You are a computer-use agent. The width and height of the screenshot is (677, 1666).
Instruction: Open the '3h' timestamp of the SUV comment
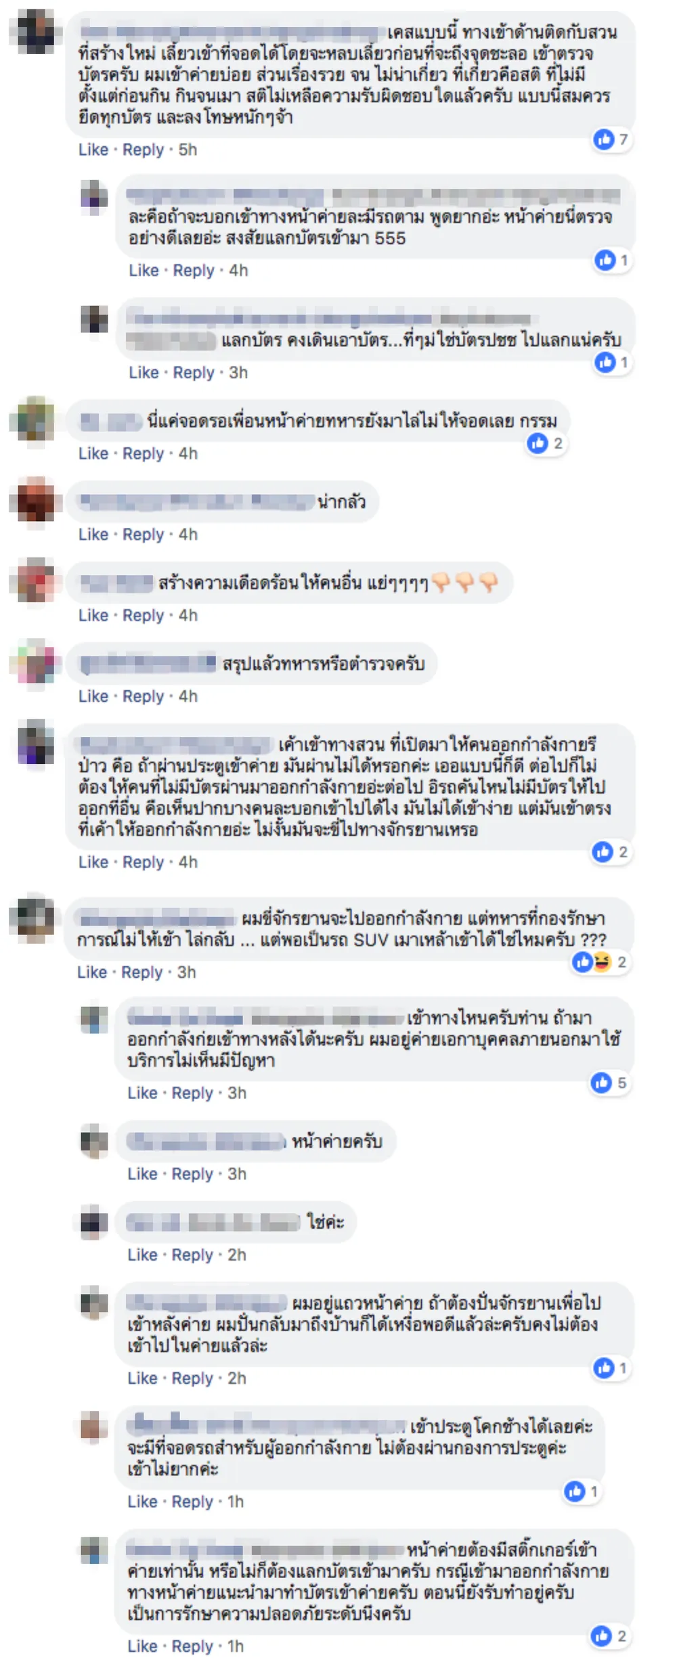coord(187,972)
